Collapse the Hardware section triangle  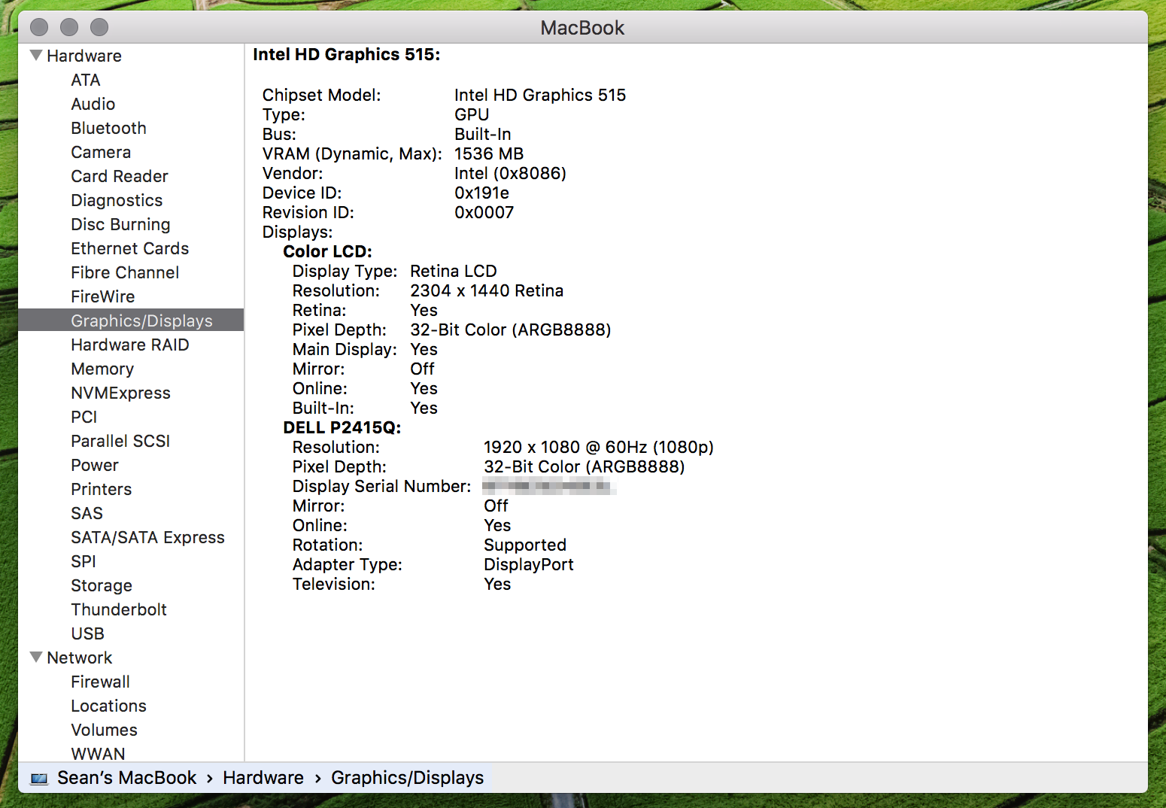click(36, 55)
